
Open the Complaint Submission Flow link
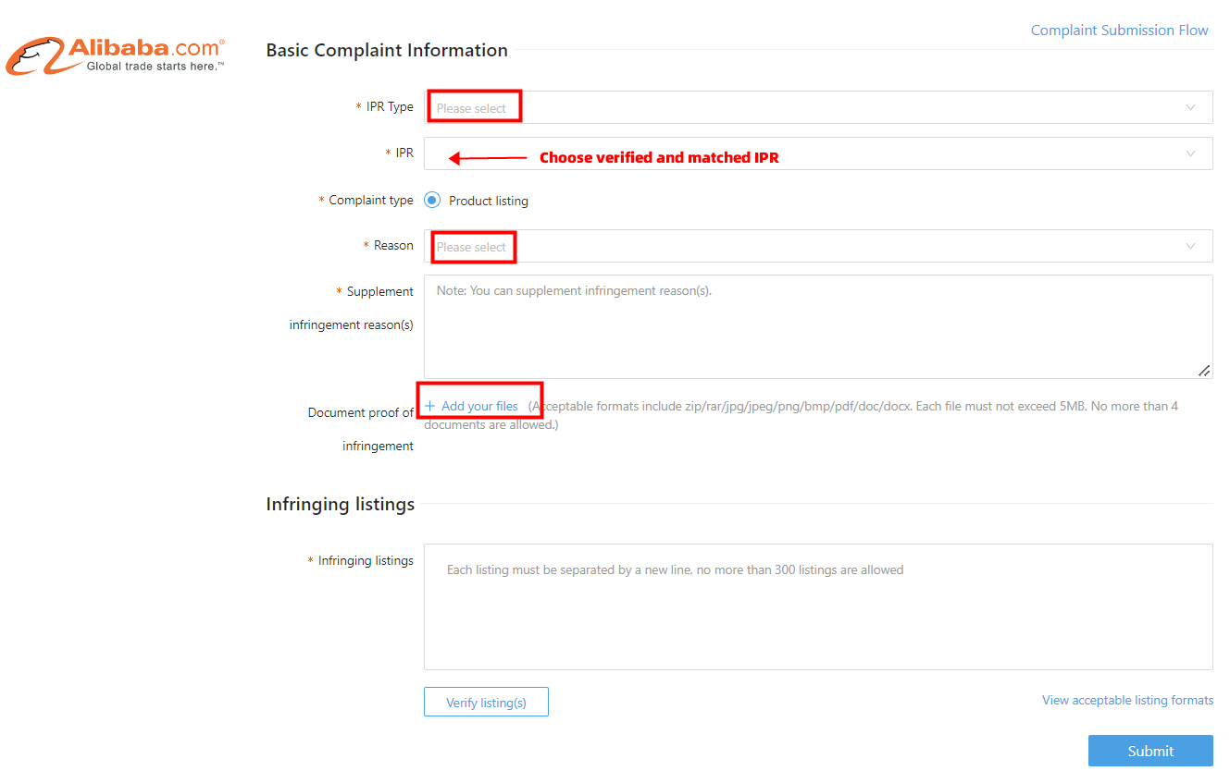1119,31
